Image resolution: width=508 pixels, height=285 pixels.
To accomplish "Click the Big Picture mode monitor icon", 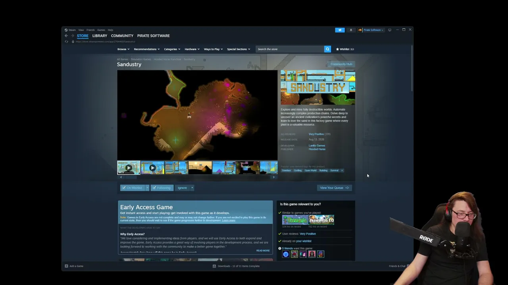I will (390, 30).
